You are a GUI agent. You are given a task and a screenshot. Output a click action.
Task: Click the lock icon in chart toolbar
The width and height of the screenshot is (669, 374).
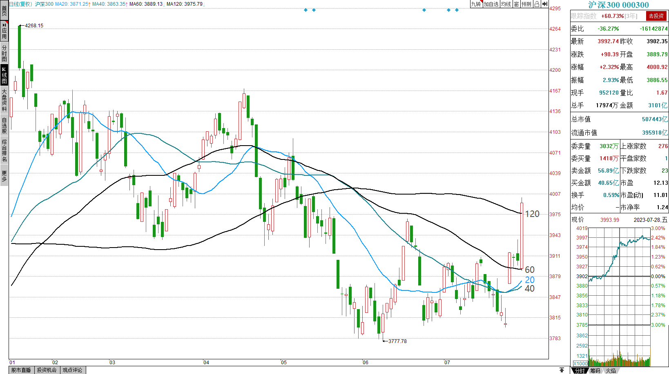[537, 4]
